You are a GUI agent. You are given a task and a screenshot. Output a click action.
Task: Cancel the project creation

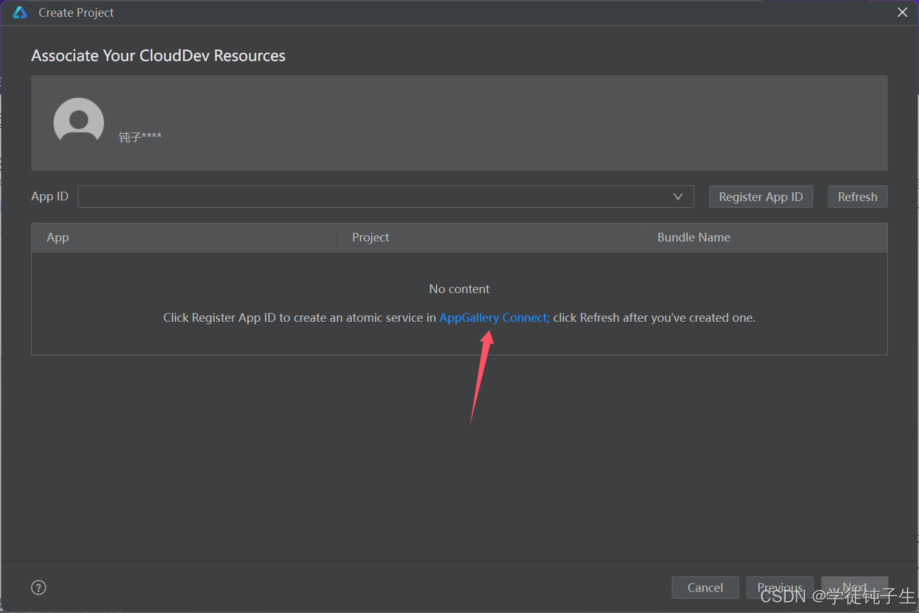pyautogui.click(x=705, y=587)
